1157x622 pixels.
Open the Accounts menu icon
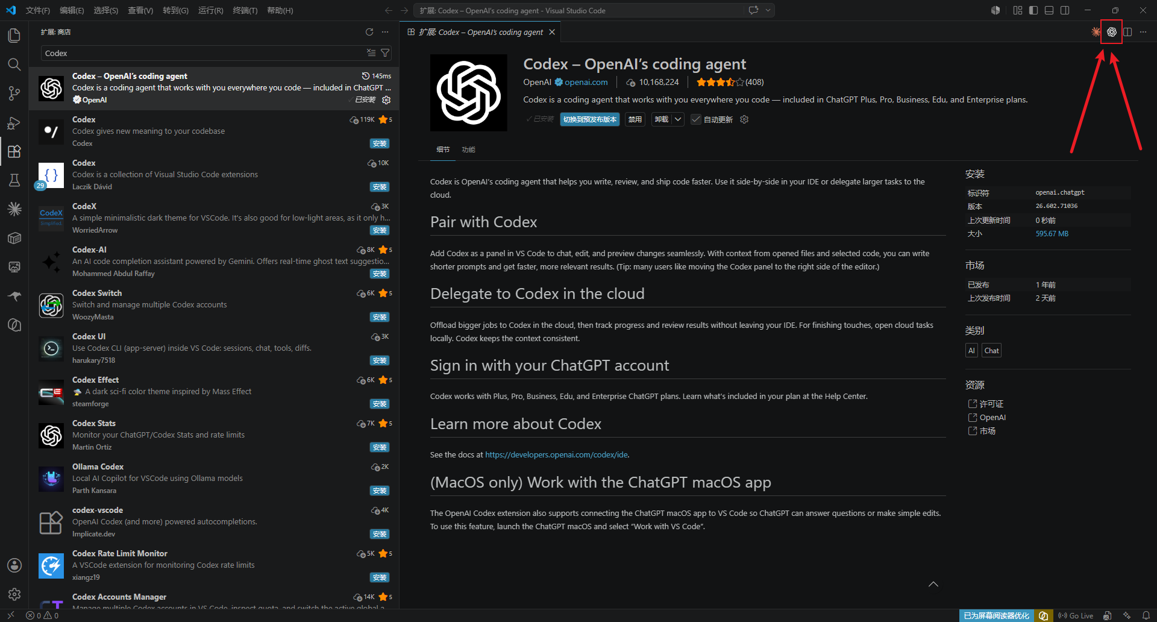coord(14,565)
